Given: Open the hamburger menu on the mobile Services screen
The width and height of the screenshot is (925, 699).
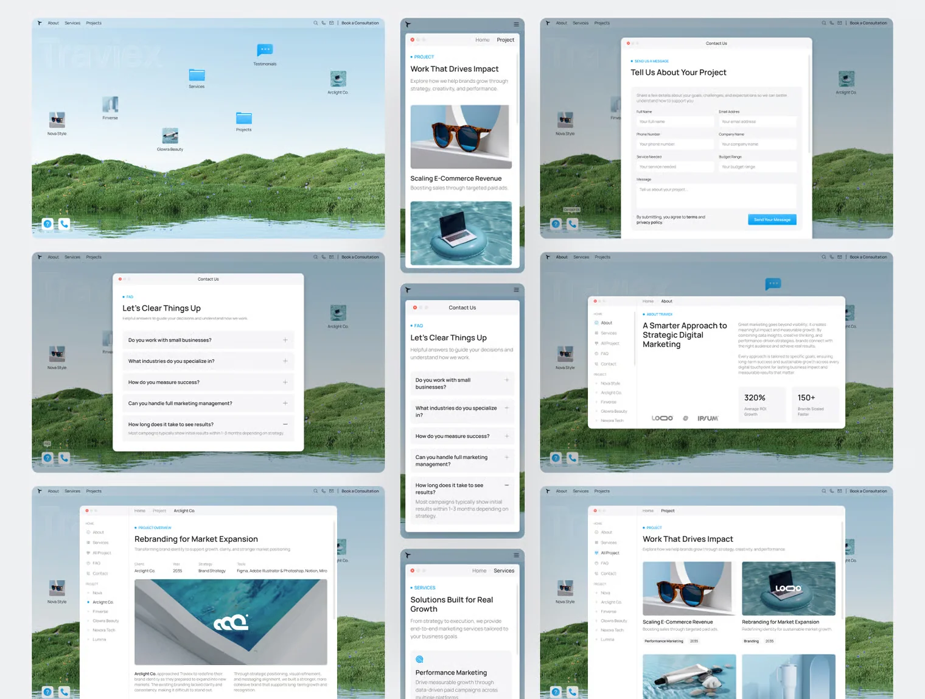Looking at the screenshot, I should (x=516, y=555).
